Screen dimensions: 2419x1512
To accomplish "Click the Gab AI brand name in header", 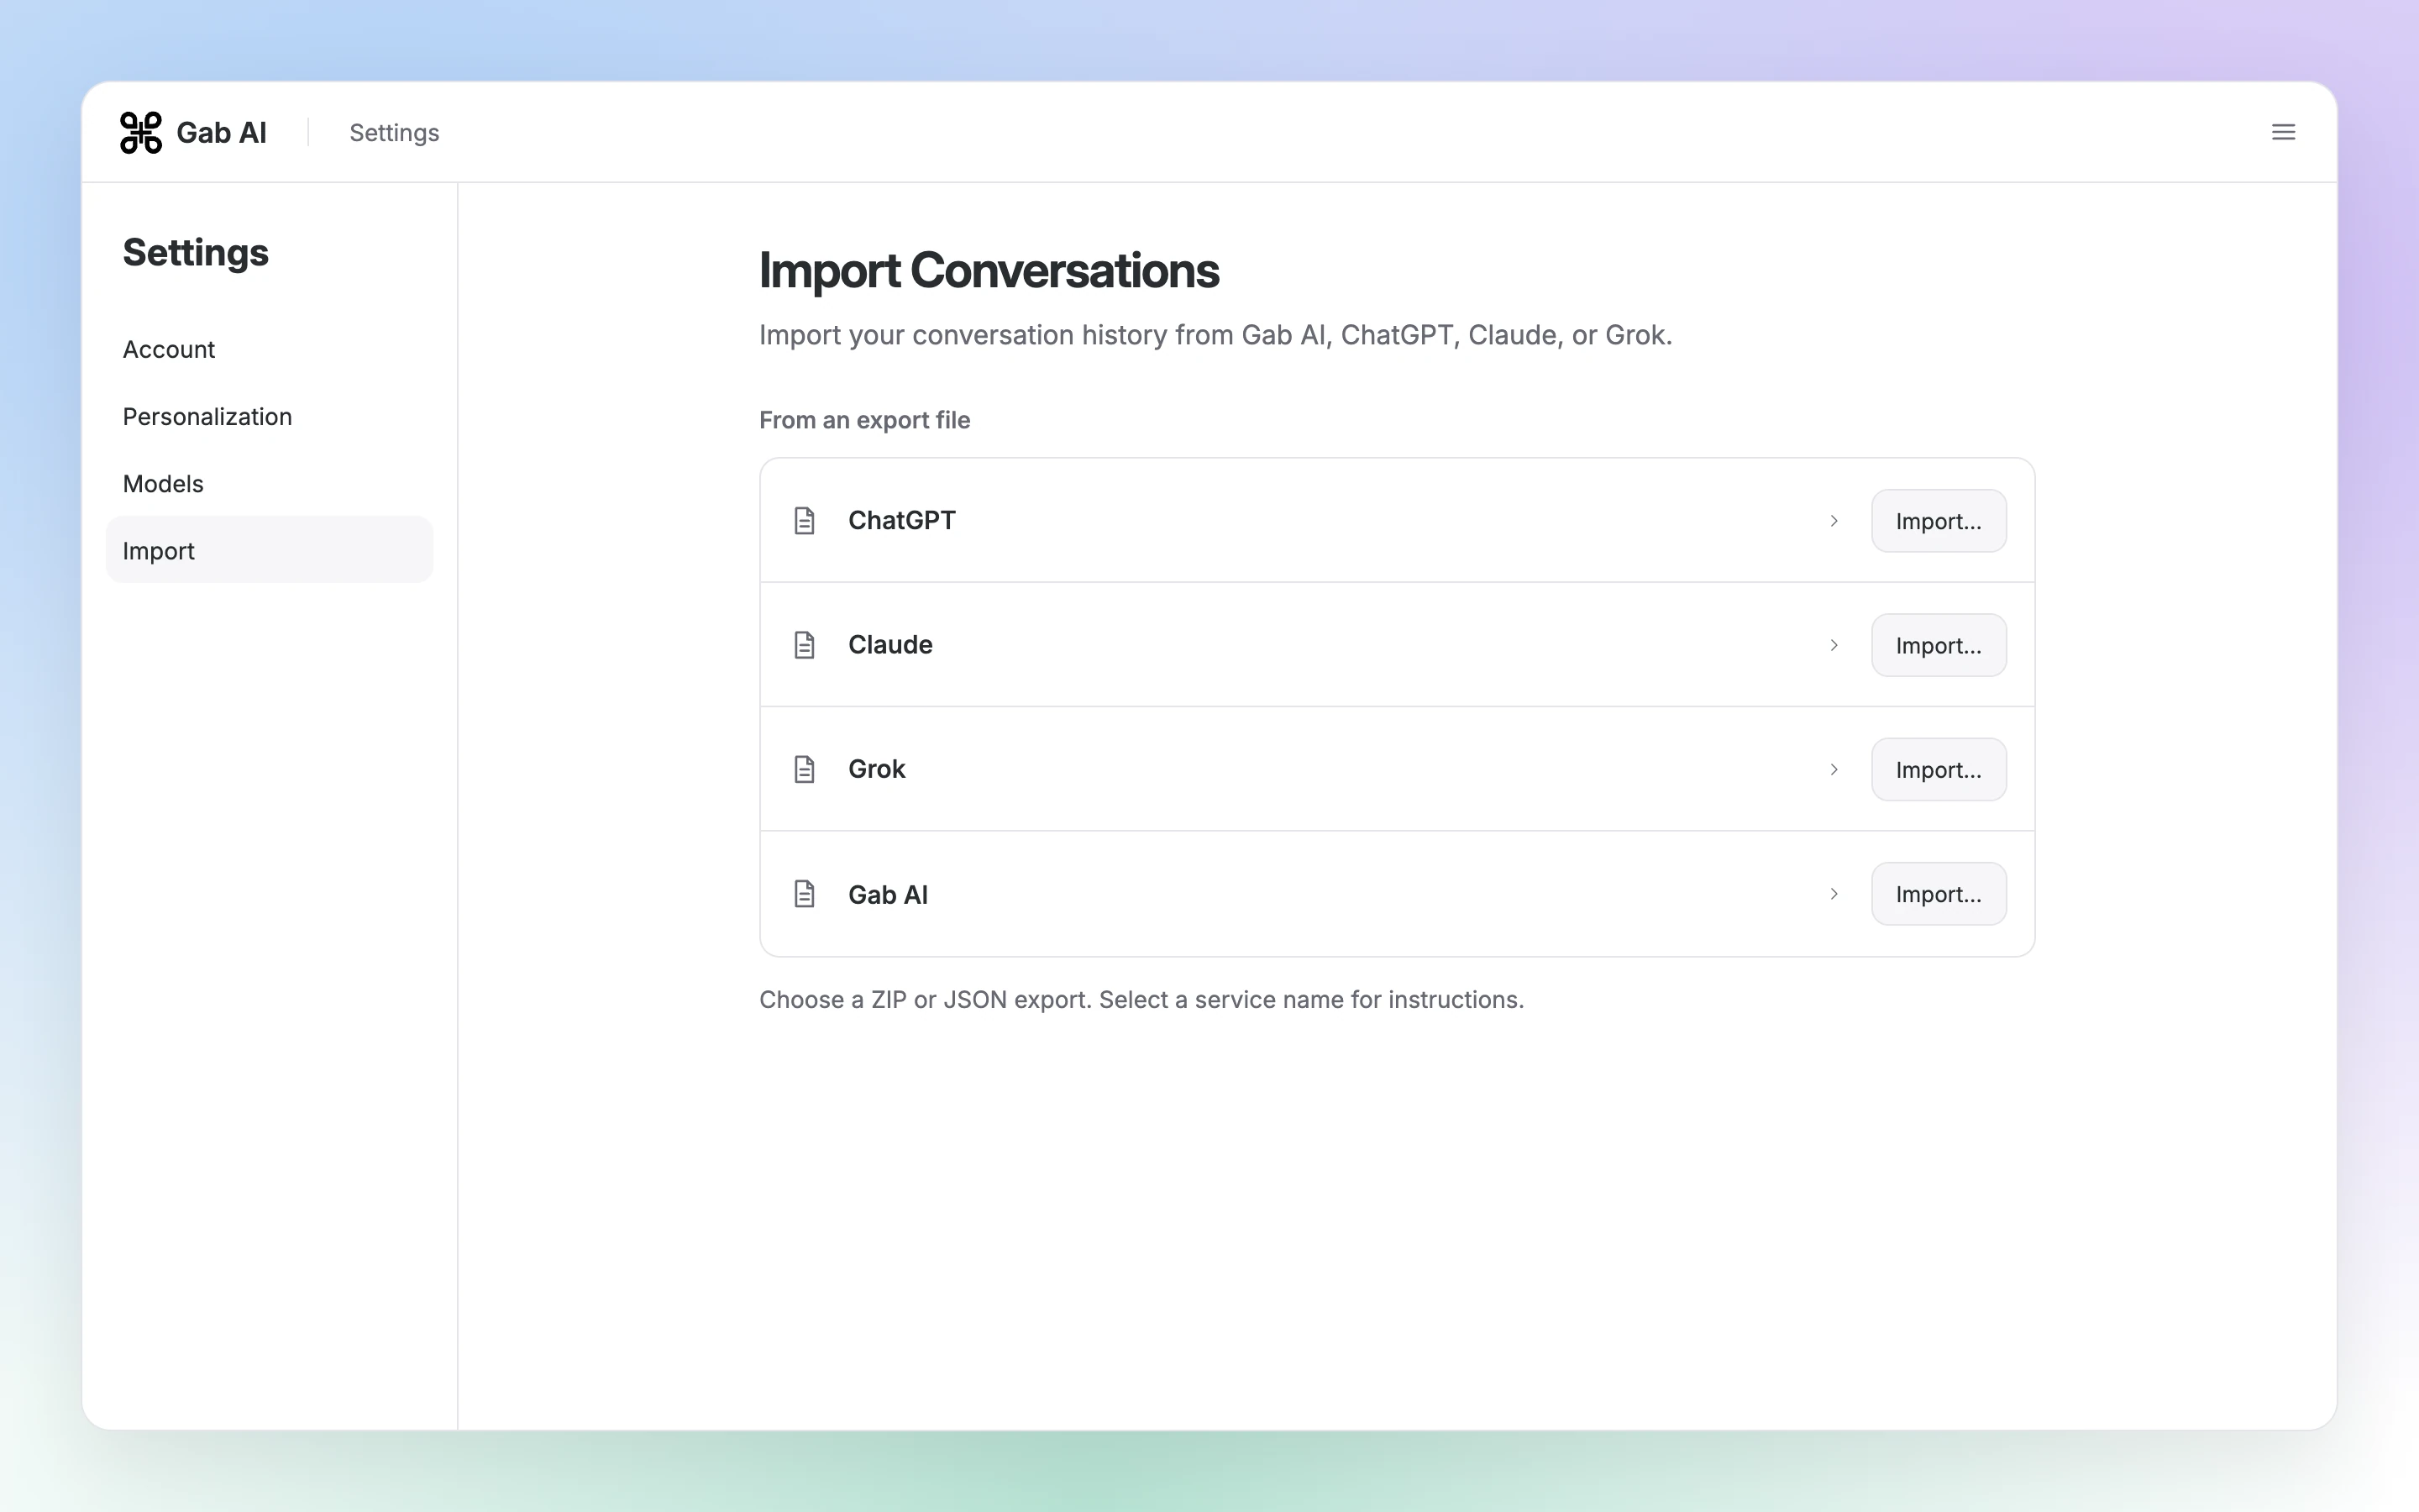I will coord(221,133).
